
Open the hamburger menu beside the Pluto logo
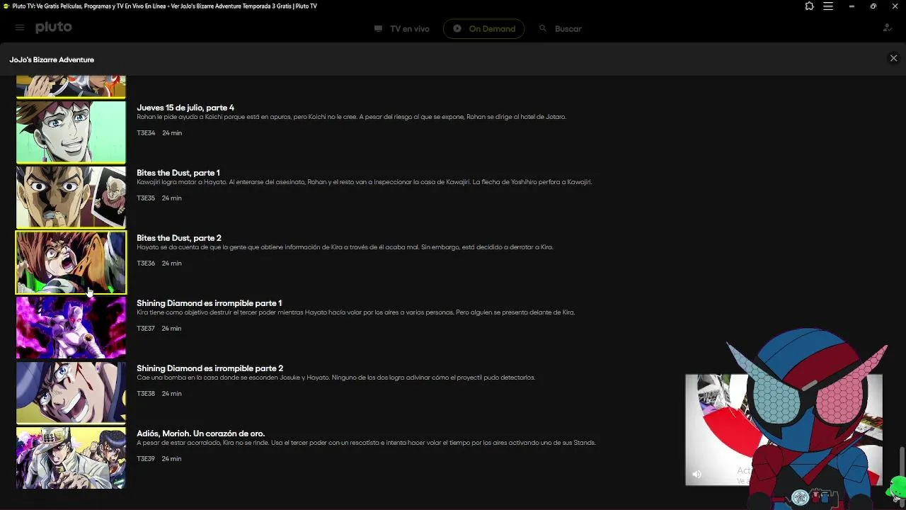pos(20,28)
